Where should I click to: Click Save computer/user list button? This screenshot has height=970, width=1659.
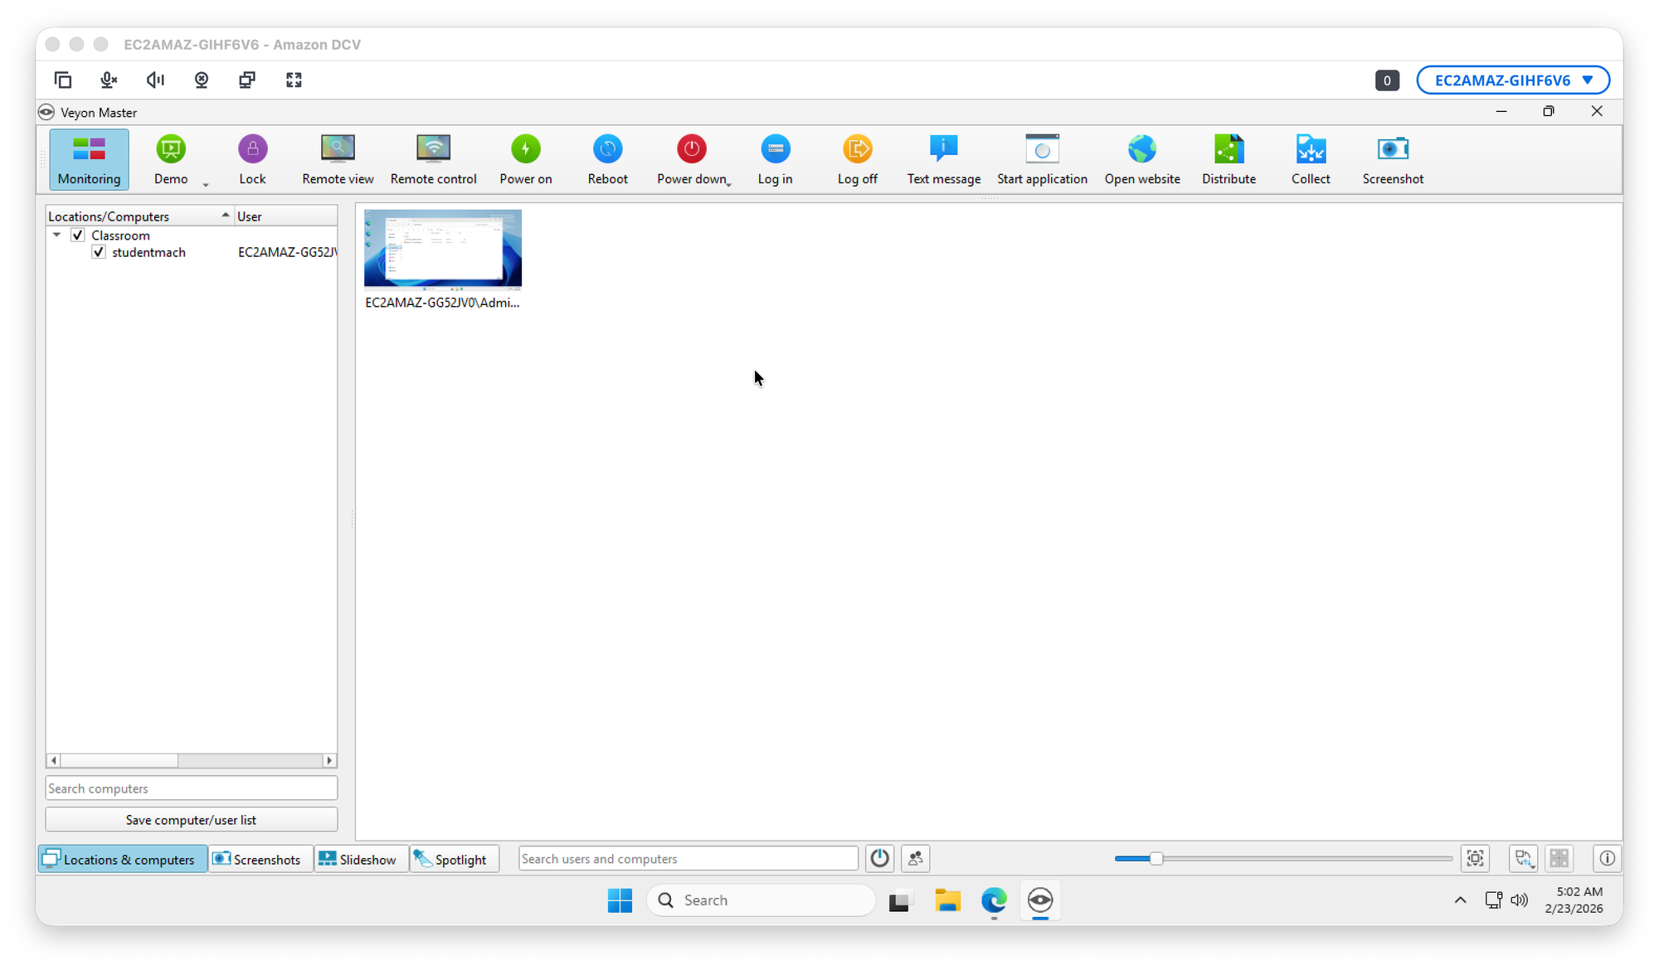pos(191,820)
